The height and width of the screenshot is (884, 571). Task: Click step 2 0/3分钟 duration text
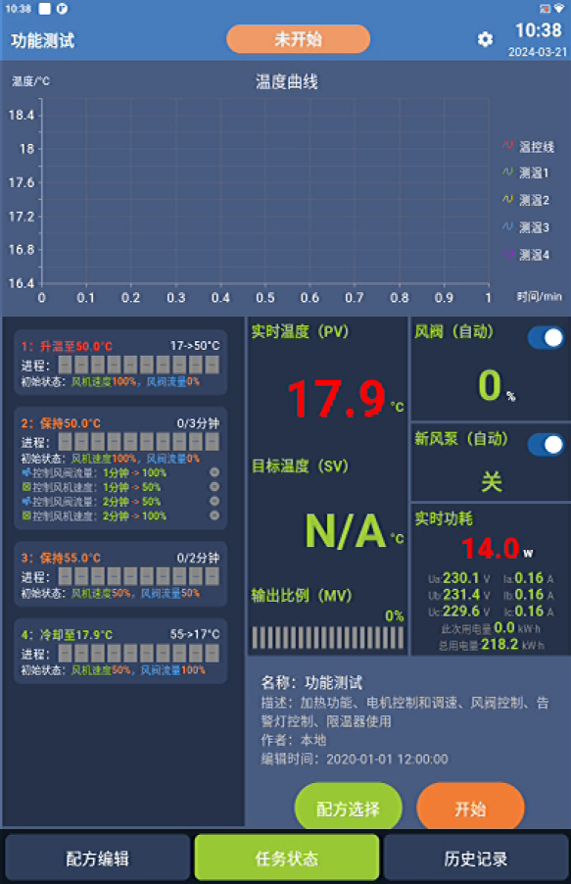199,422
